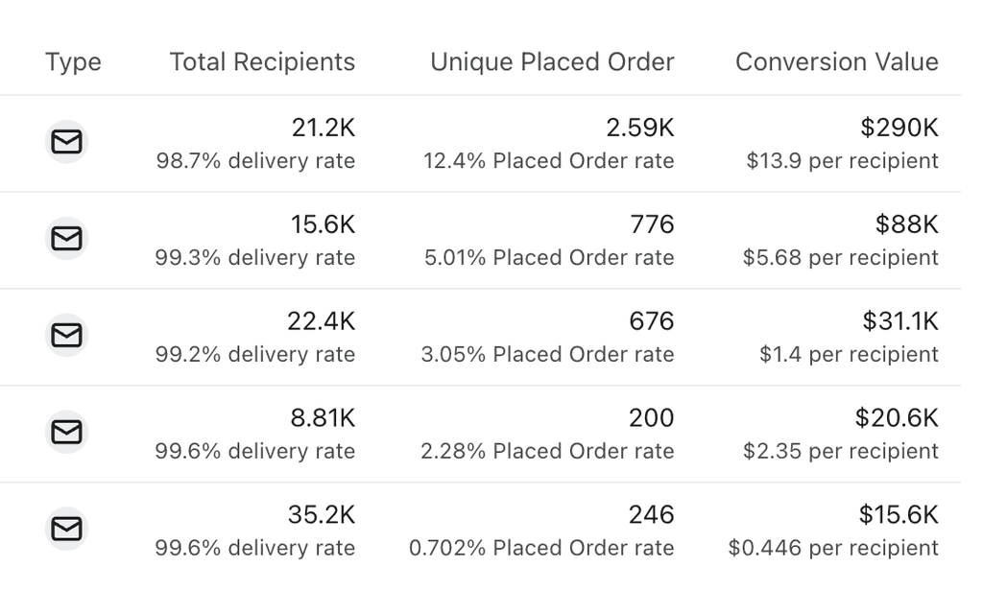The height and width of the screenshot is (590, 983).
Task: Select the 200 unique placed order value
Action: point(652,417)
